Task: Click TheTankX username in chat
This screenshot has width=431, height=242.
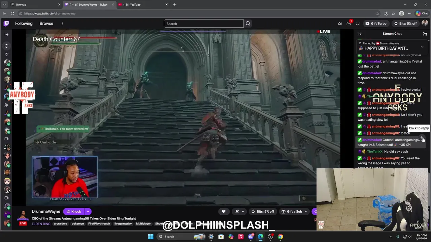Action: (375, 152)
